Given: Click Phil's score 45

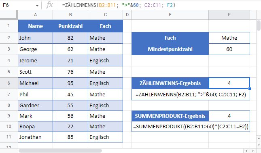Looking at the screenshot, I should tap(70, 94).
